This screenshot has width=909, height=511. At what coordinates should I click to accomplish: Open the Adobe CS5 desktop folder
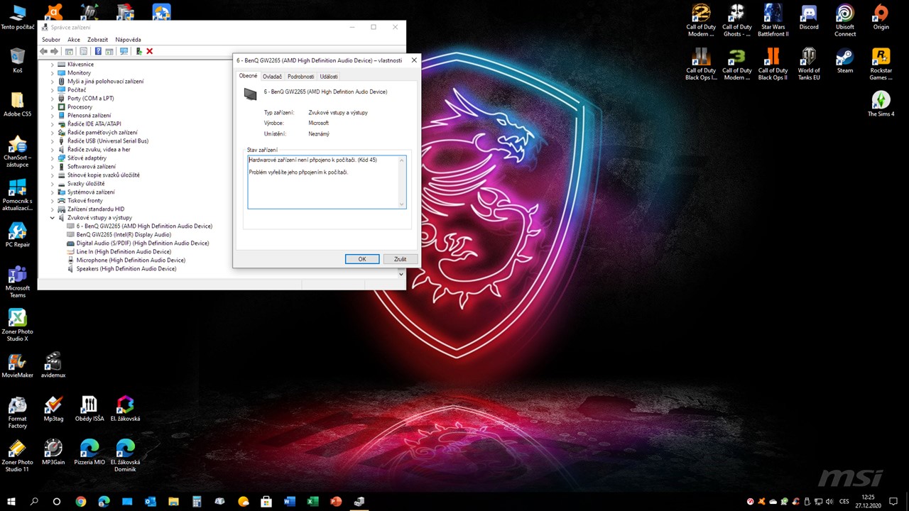pyautogui.click(x=17, y=104)
